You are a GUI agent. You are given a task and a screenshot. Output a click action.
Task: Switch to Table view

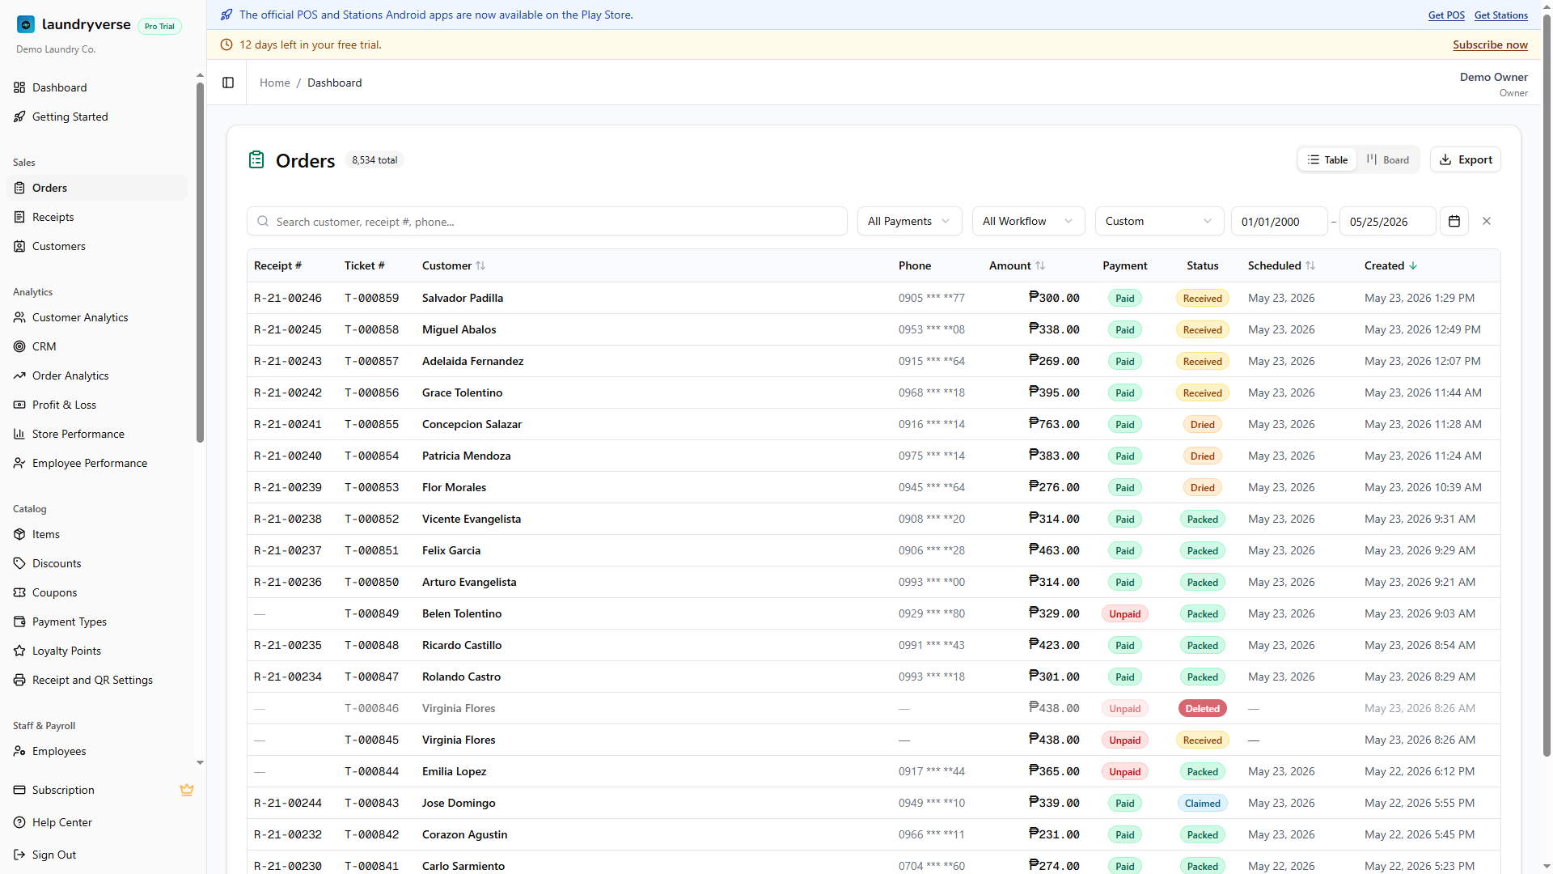click(1327, 159)
